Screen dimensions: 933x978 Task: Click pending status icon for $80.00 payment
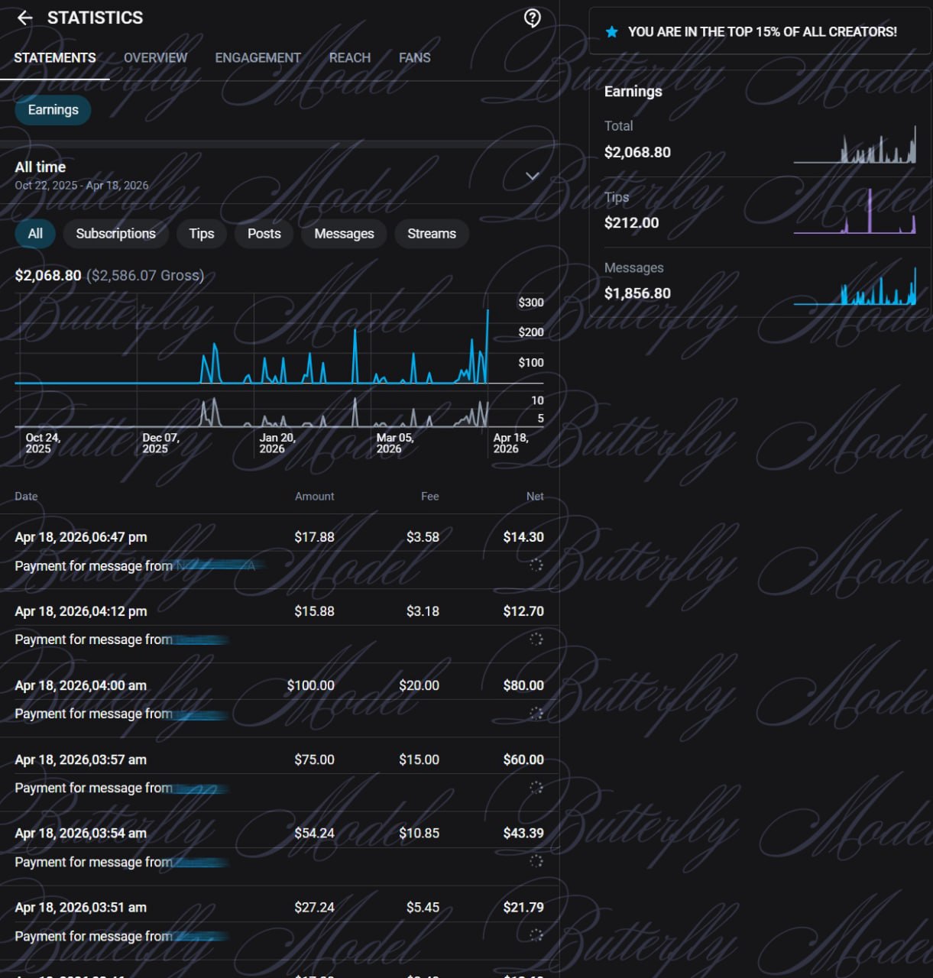[x=536, y=713]
